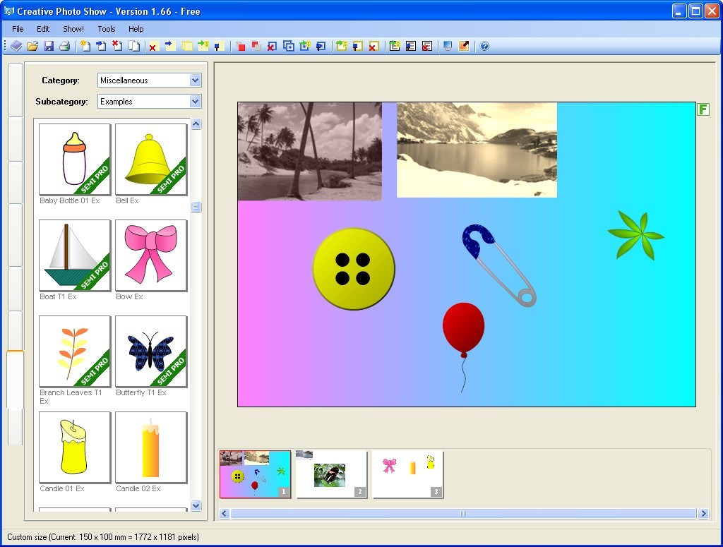Click blue frame icon with green arrow
The height and width of the screenshot is (547, 723).
305,46
